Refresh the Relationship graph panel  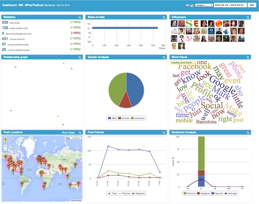80,57
